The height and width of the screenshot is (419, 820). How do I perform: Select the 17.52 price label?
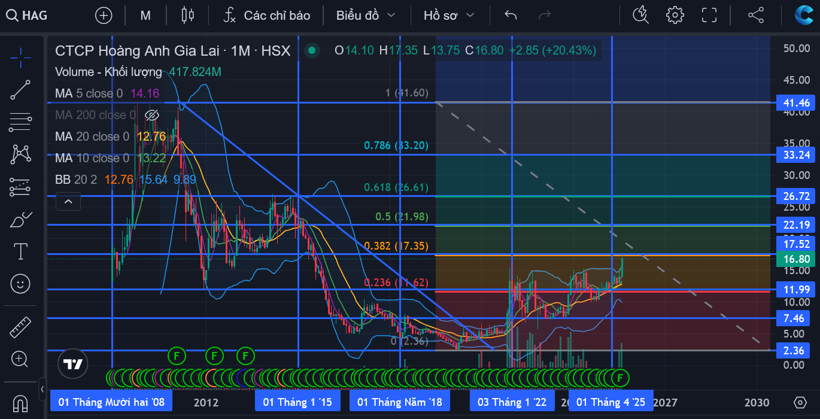click(x=797, y=244)
